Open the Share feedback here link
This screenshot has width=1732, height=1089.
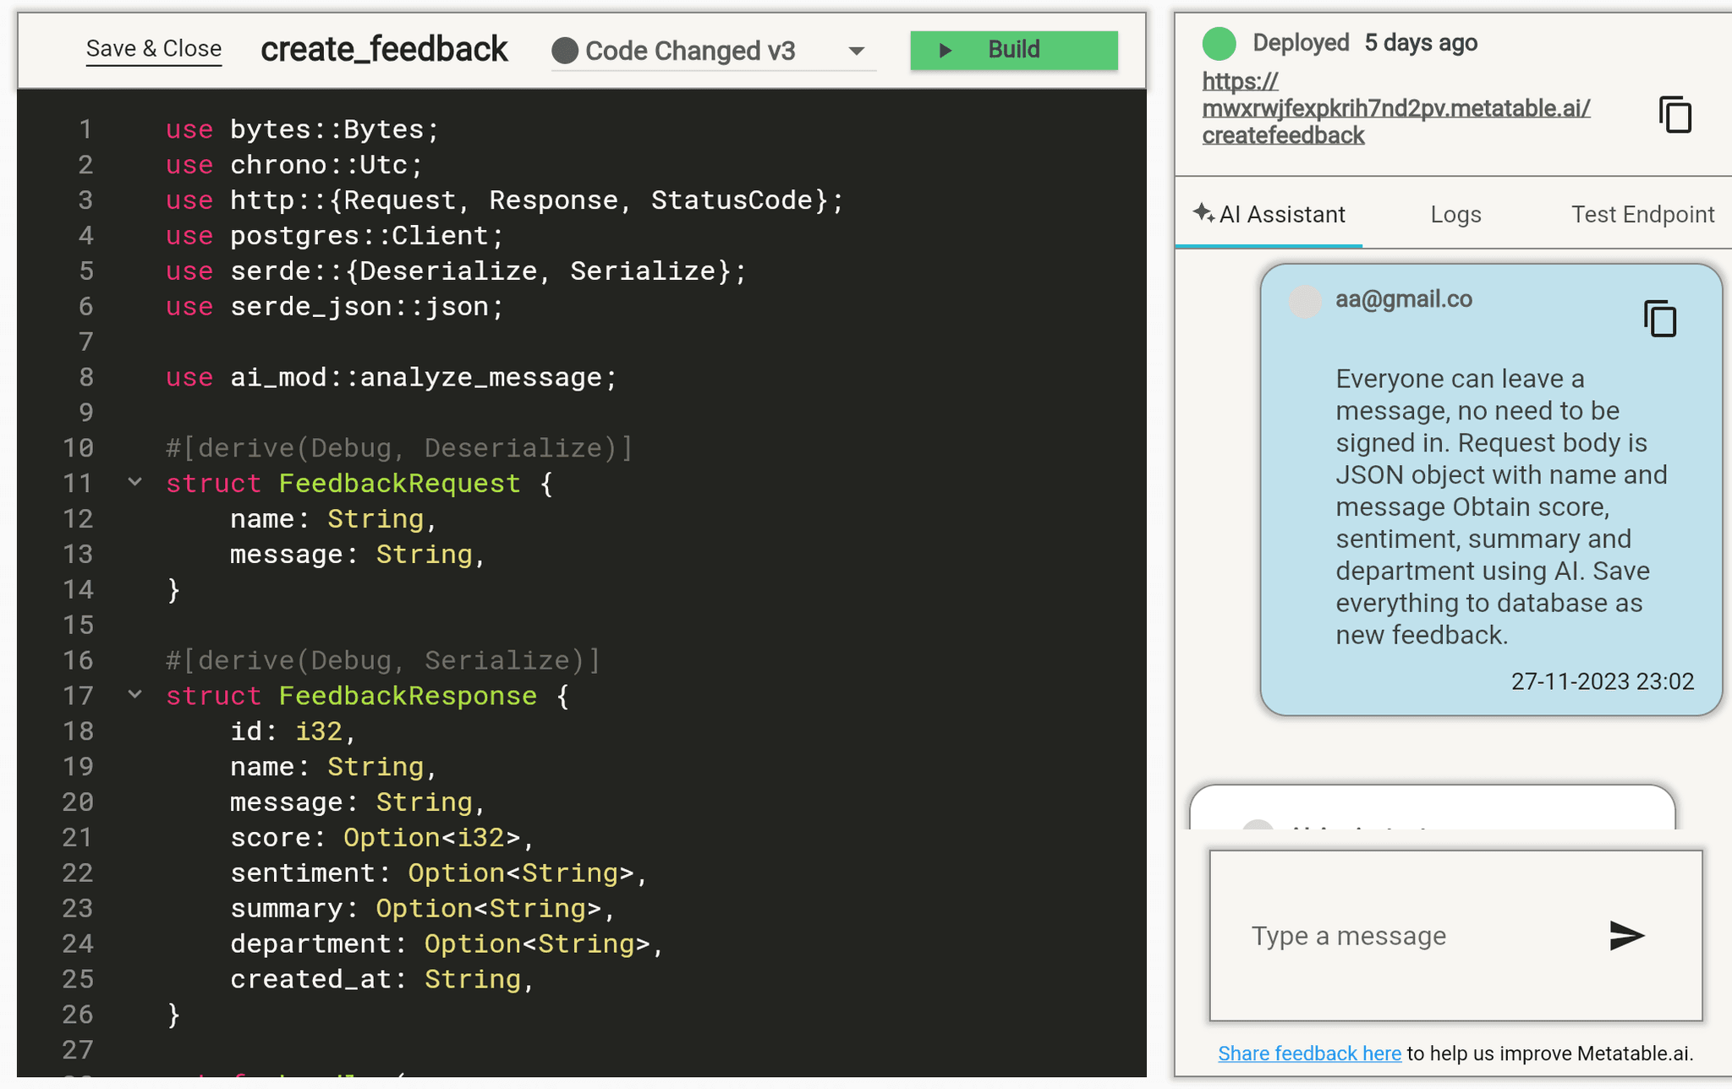click(1309, 1053)
